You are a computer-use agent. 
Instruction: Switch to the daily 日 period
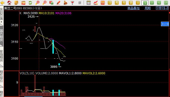(110, 3)
